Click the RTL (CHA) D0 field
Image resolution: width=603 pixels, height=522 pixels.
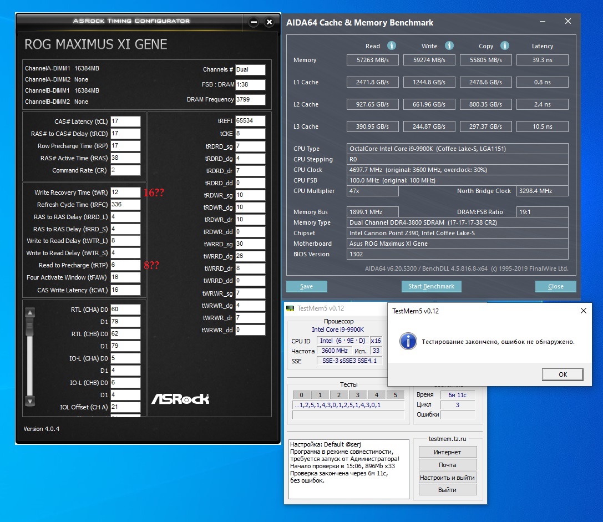(x=125, y=310)
